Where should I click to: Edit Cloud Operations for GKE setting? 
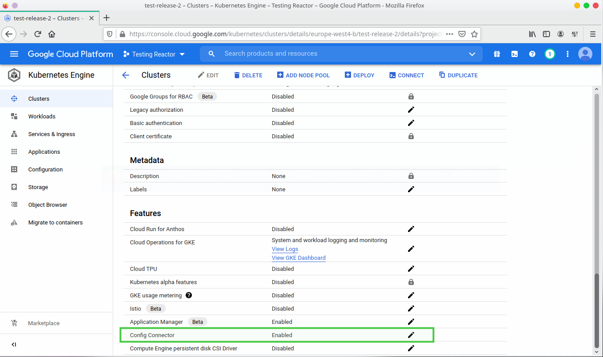411,249
